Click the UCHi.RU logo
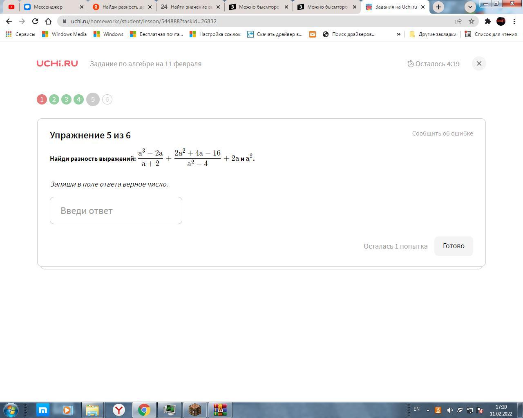The width and height of the screenshot is (523, 418). pos(57,64)
